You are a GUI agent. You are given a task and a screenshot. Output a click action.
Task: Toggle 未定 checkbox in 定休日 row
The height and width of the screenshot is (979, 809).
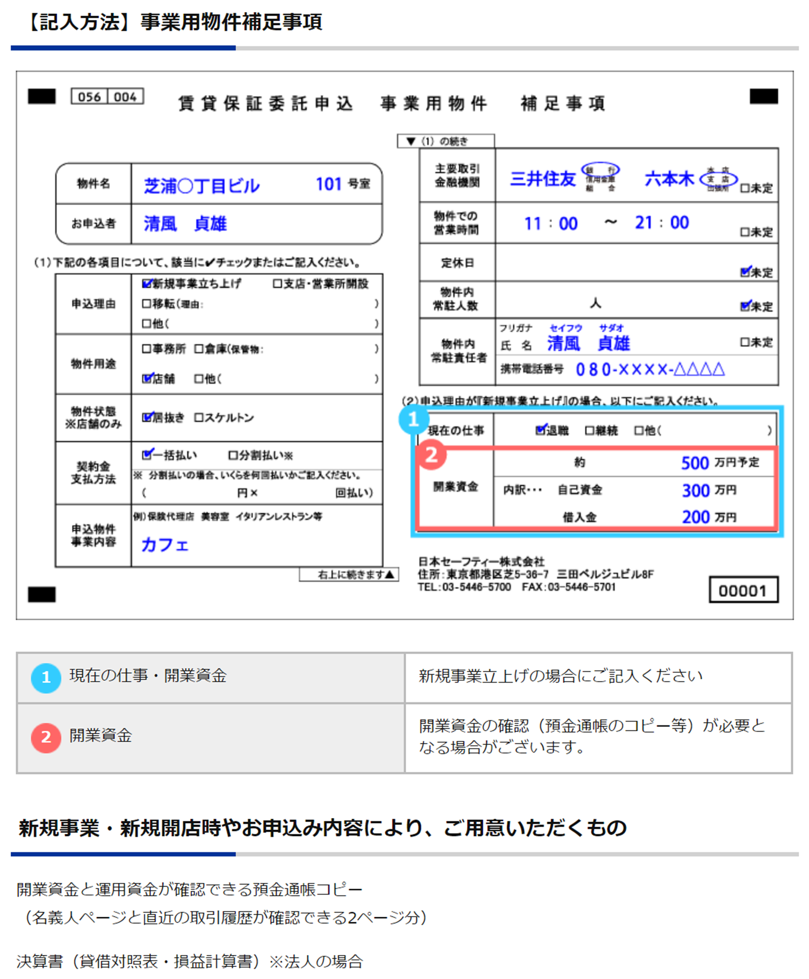click(x=745, y=272)
